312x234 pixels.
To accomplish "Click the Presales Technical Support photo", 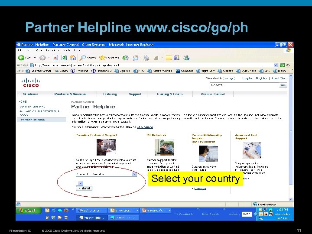I will point(106,147).
